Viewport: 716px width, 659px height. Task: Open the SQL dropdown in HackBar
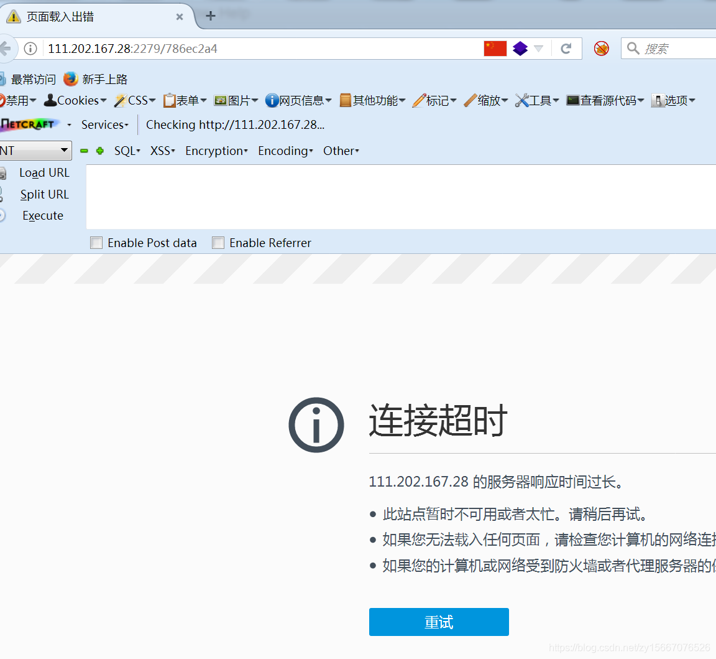(126, 151)
